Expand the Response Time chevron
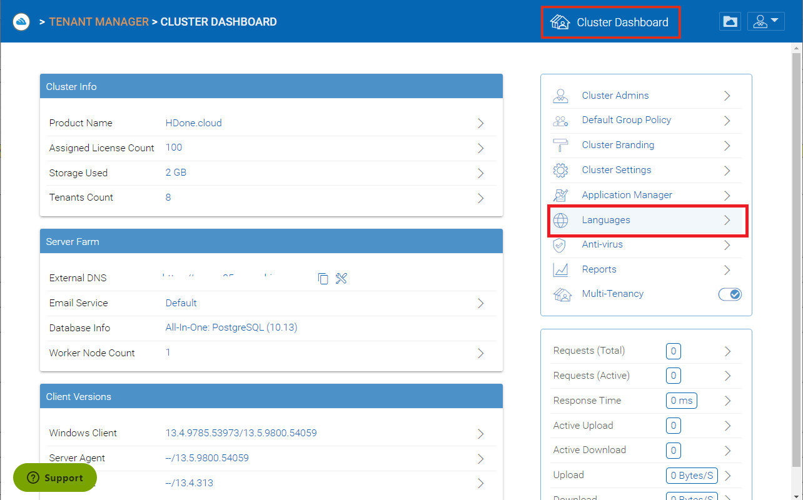 pos(727,401)
